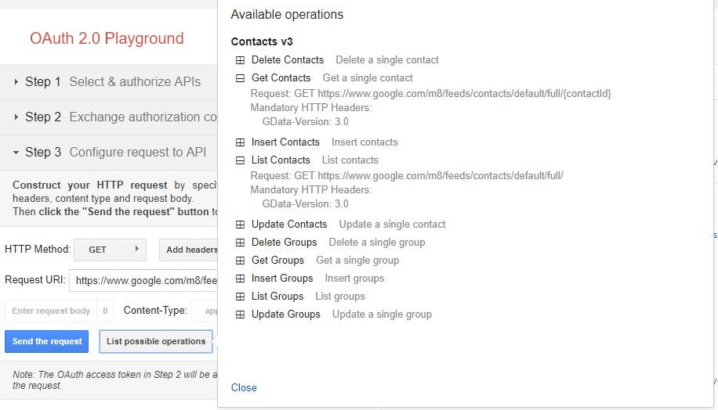Collapse Step 3 Configure request to API
The height and width of the screenshot is (410, 718).
tap(108, 153)
